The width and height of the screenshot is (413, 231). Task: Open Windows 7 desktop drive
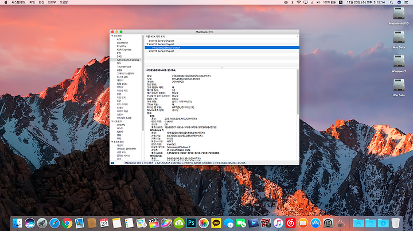pyautogui.click(x=399, y=61)
